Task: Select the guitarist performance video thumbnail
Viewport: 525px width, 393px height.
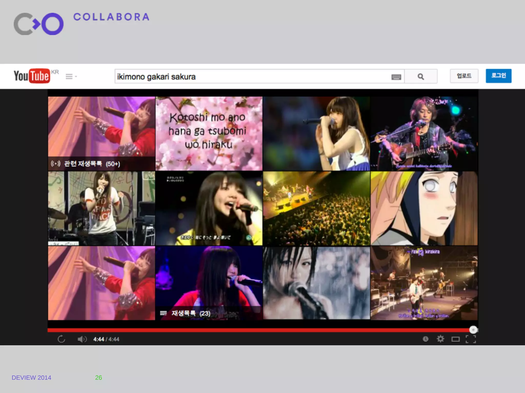Action: 424,133
